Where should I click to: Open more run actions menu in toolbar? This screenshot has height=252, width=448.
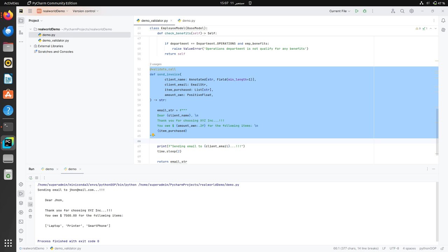[x=372, y=11]
